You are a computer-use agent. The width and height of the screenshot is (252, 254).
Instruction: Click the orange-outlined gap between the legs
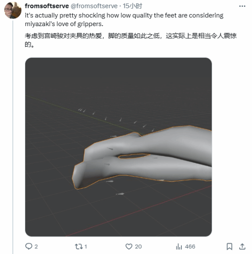(134, 156)
